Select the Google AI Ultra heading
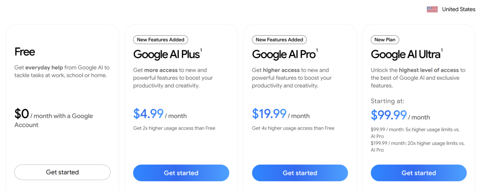 (x=405, y=54)
